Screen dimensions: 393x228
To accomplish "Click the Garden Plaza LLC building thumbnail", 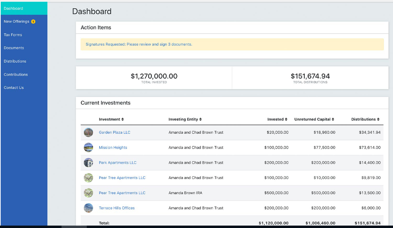I will point(88,132).
